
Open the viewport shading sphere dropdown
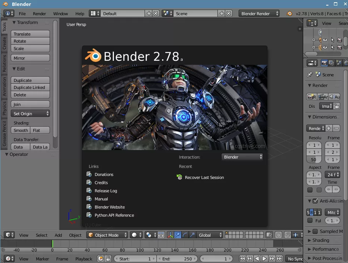click(136, 235)
